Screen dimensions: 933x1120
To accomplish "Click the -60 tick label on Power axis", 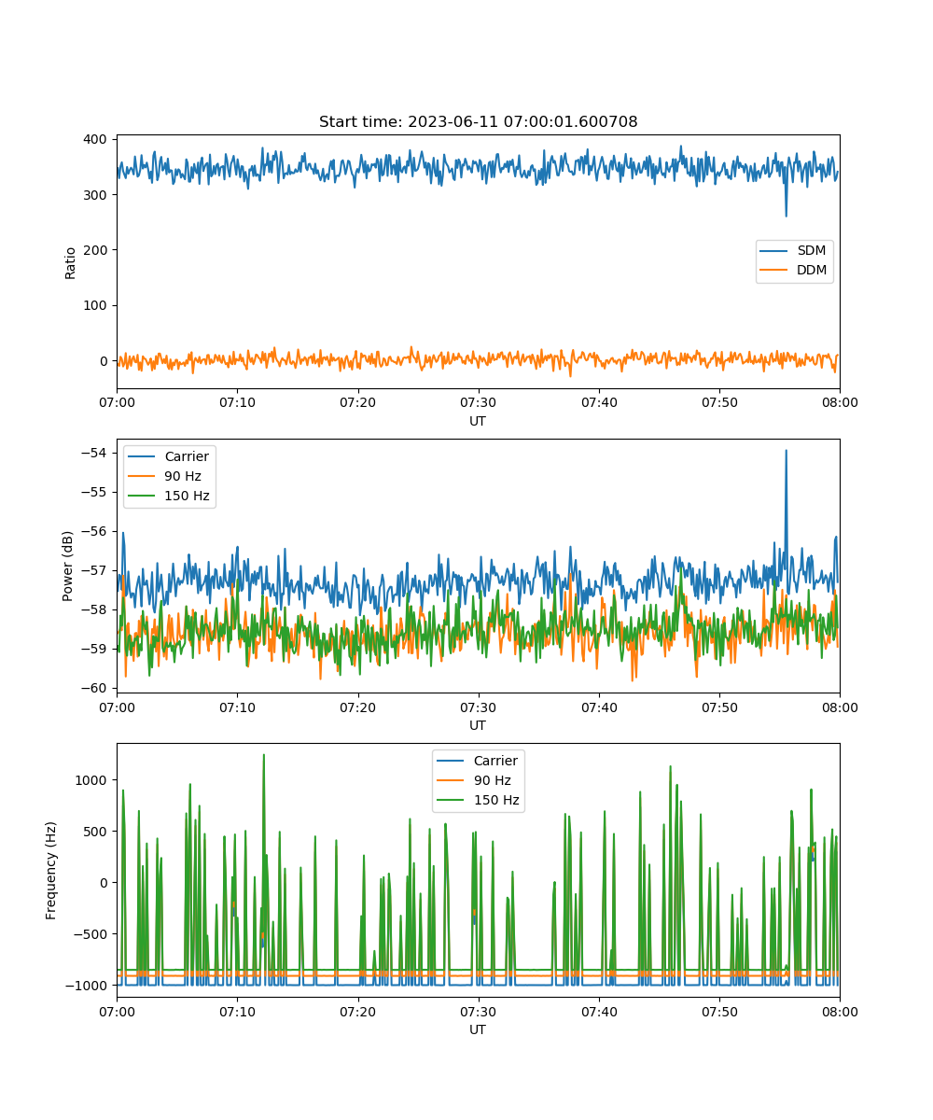I will 96,688.
